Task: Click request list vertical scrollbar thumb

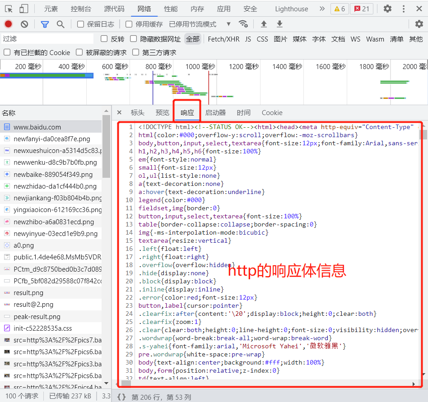Action: point(106,147)
